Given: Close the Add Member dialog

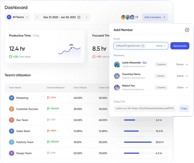Looking at the screenshot, I should click(x=187, y=30).
